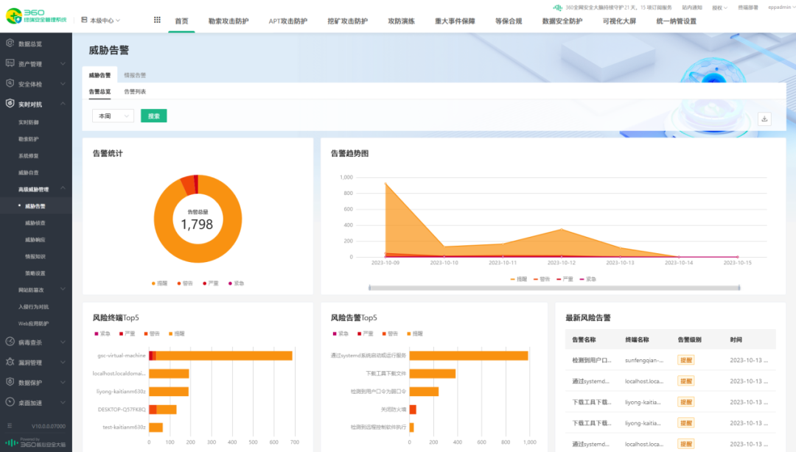
Task: Open 终端部署 in the top bar
Action: coord(750,7)
